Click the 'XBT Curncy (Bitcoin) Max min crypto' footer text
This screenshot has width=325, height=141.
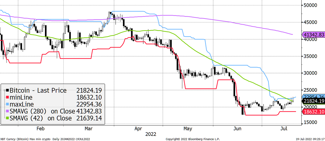coord(26,139)
